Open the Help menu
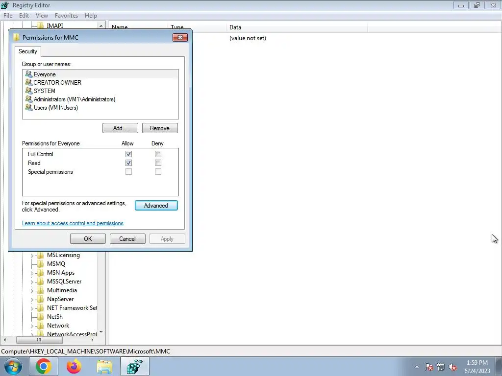The image size is (502, 376). coord(91,15)
